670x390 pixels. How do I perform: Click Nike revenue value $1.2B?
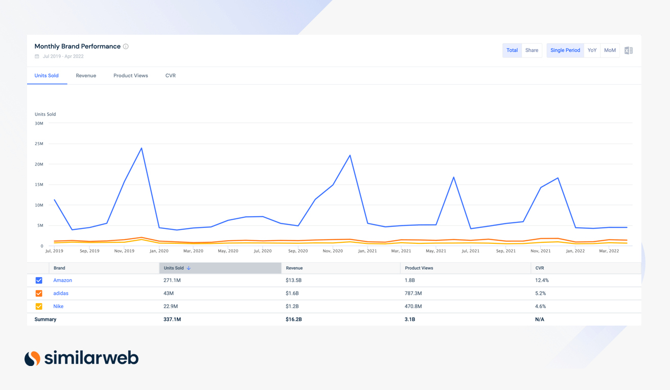pos(292,306)
